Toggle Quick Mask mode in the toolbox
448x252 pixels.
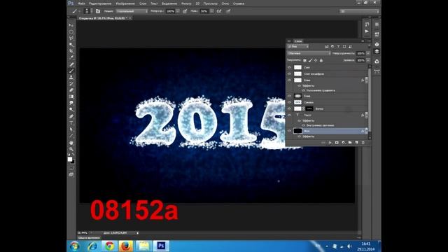71,168
